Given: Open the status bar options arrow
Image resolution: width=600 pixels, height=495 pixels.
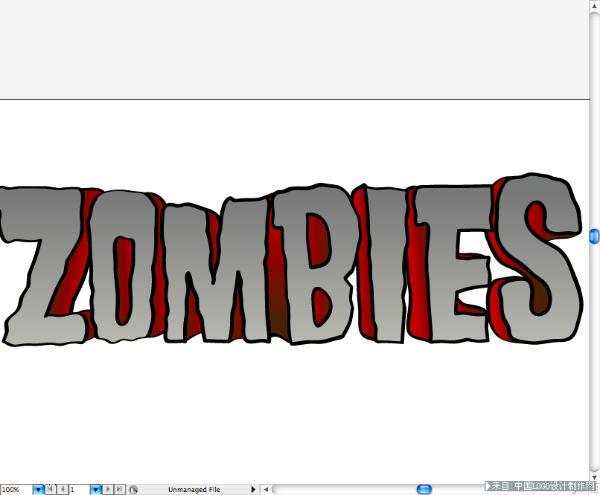Looking at the screenshot, I should (253, 489).
